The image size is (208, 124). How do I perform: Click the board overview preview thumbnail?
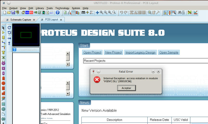tap(26, 35)
